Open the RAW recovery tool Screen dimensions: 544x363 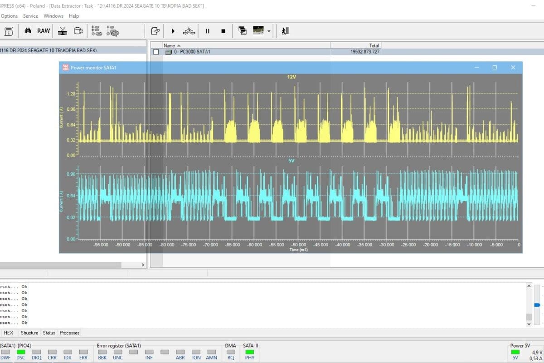click(44, 31)
